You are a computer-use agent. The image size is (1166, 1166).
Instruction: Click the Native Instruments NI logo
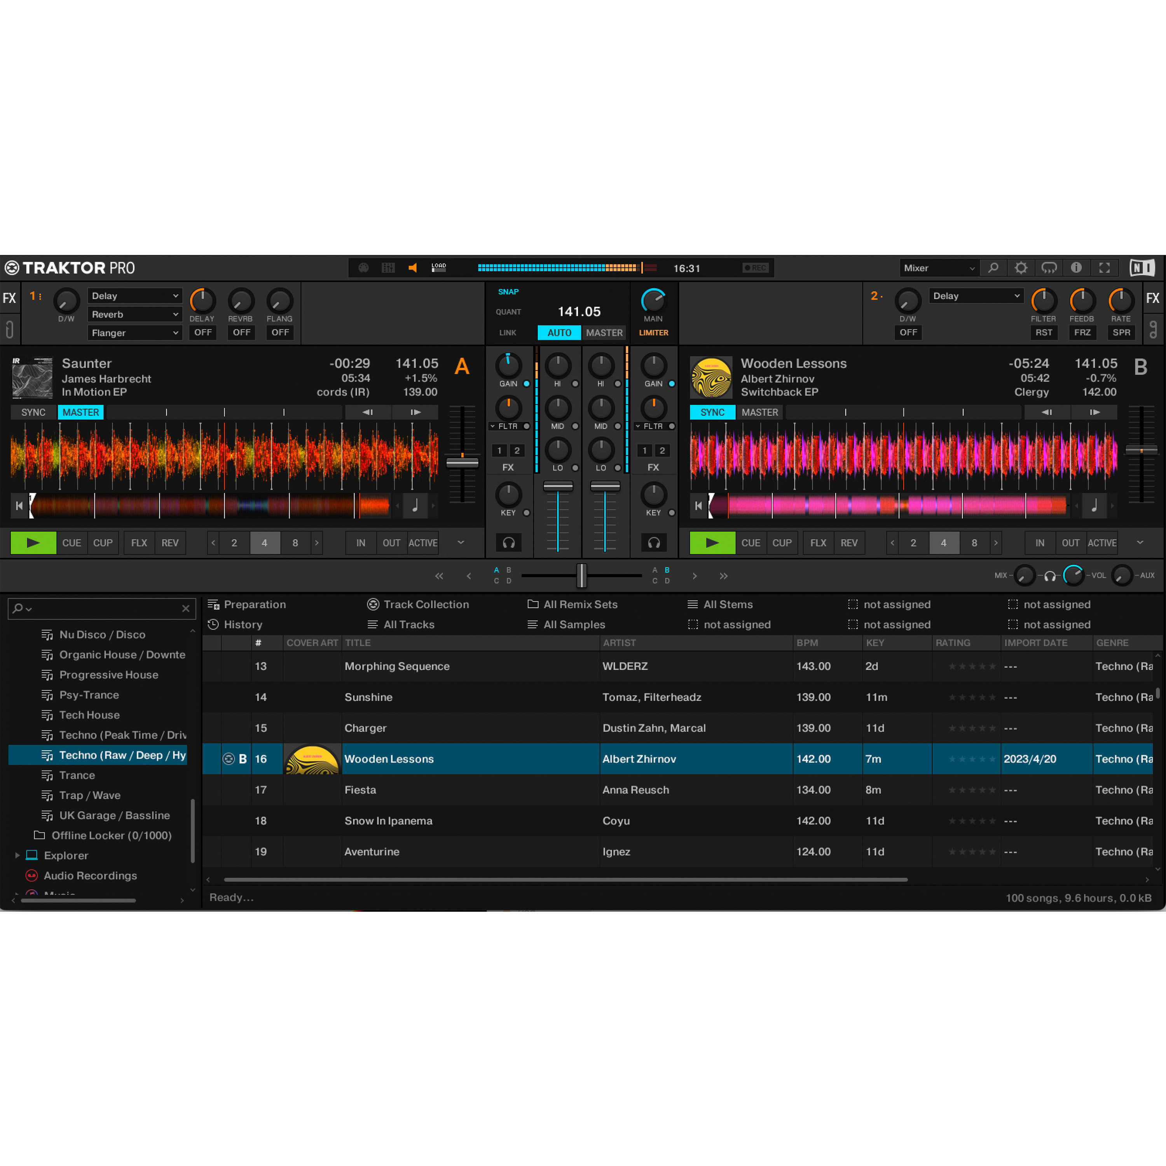(x=1142, y=268)
